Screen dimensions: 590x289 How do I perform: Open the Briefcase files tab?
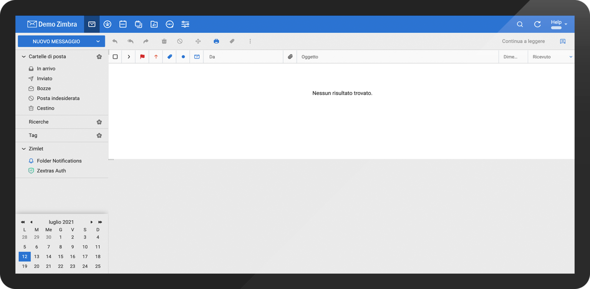tap(154, 24)
